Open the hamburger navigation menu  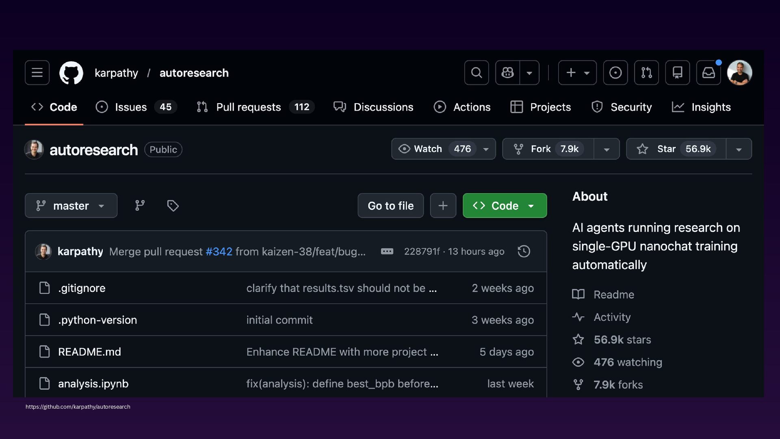click(37, 73)
